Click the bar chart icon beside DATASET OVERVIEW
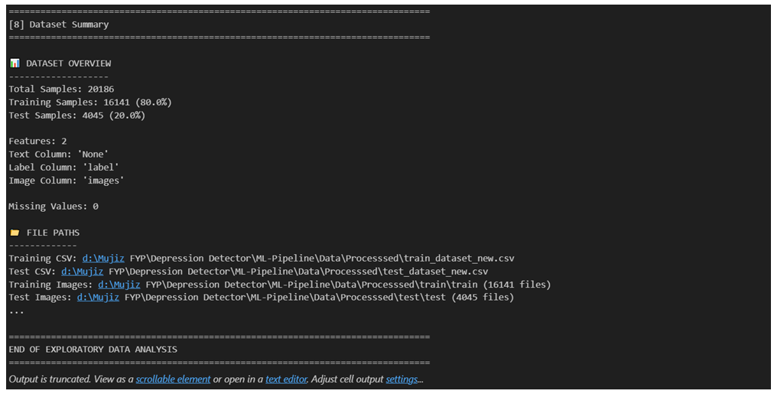The width and height of the screenshot is (774, 394). click(15, 63)
